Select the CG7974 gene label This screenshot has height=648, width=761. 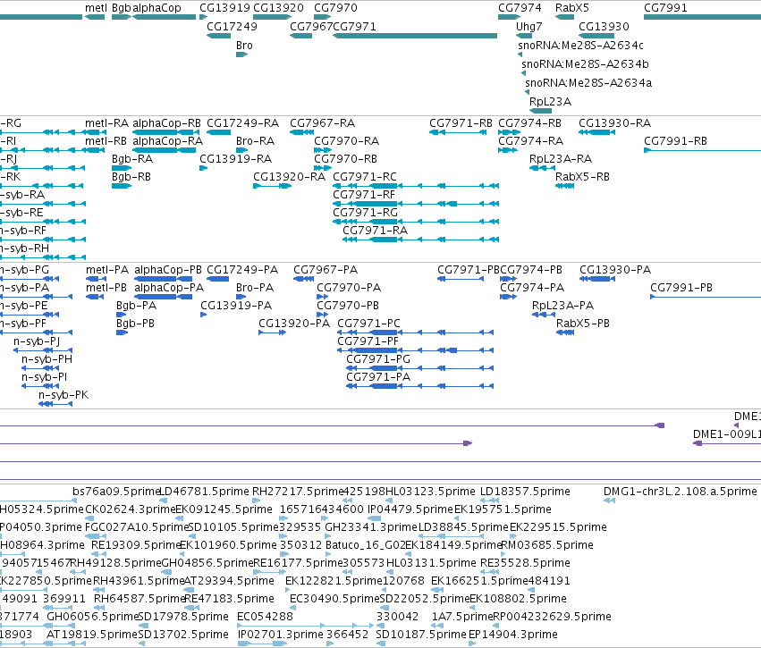click(520, 8)
